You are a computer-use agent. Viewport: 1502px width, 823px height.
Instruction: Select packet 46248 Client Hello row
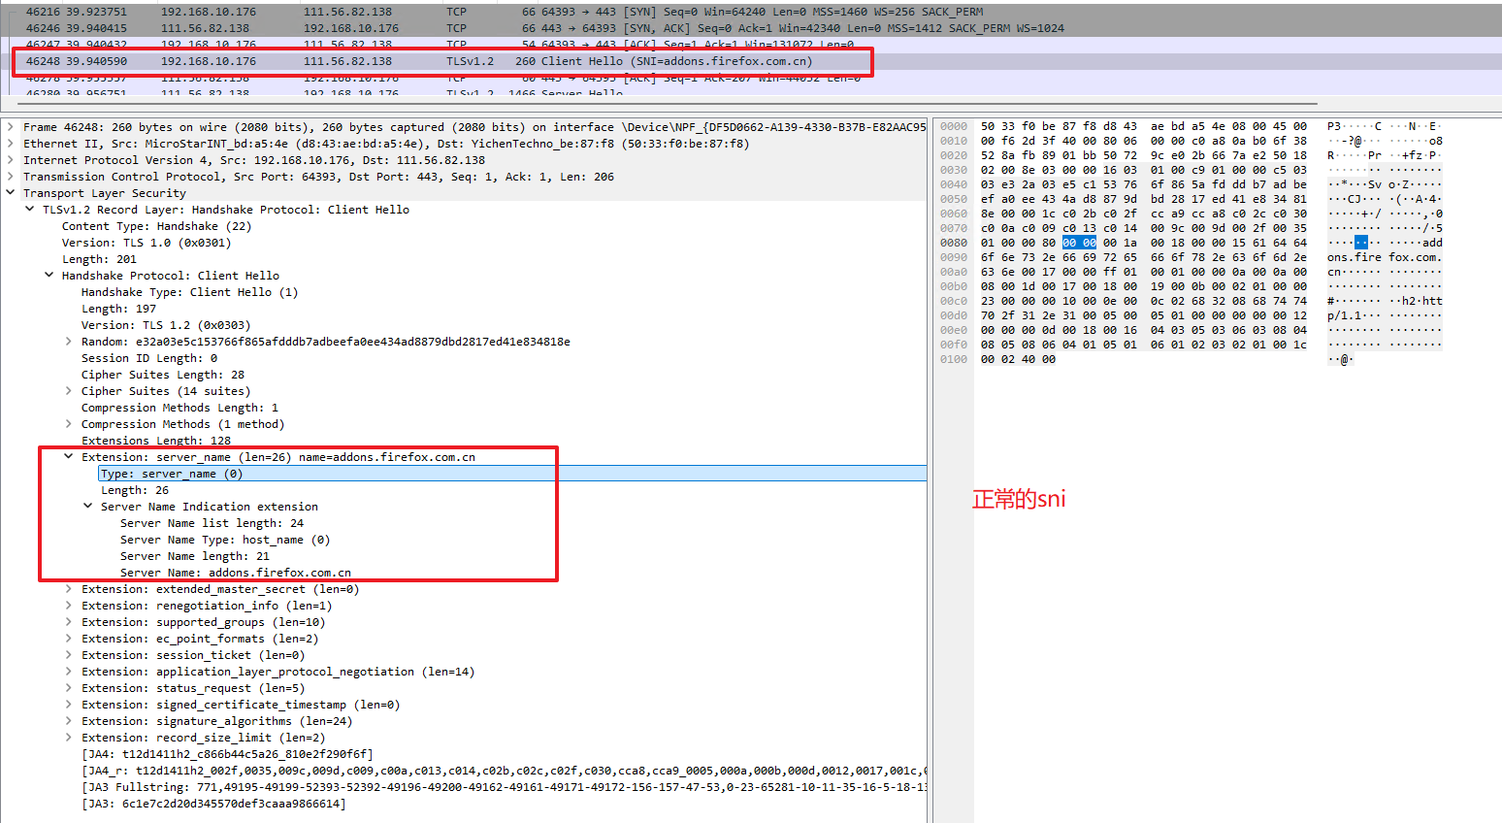[751, 61]
